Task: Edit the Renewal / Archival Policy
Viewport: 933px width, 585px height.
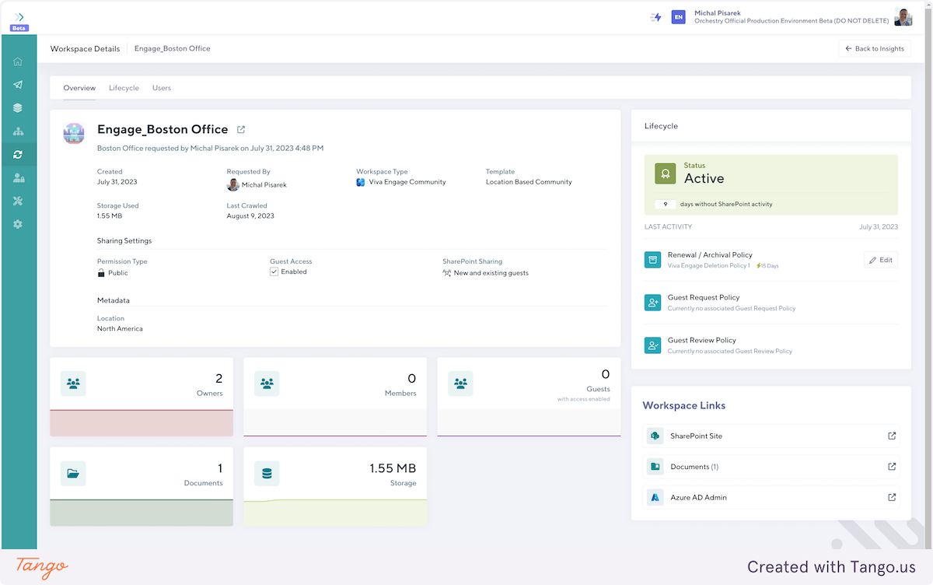Action: [881, 260]
